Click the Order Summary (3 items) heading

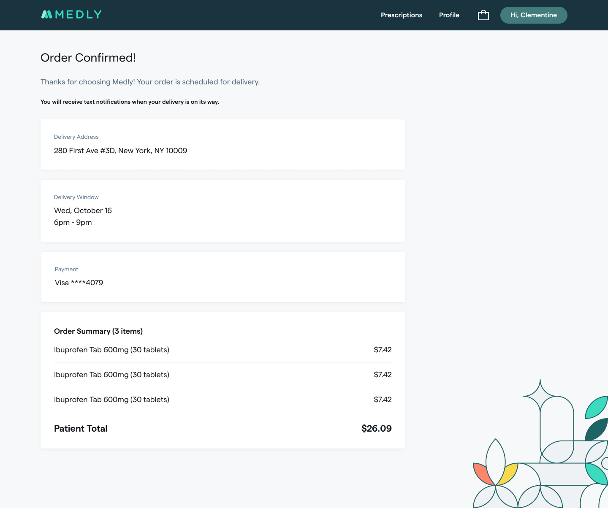pos(98,331)
